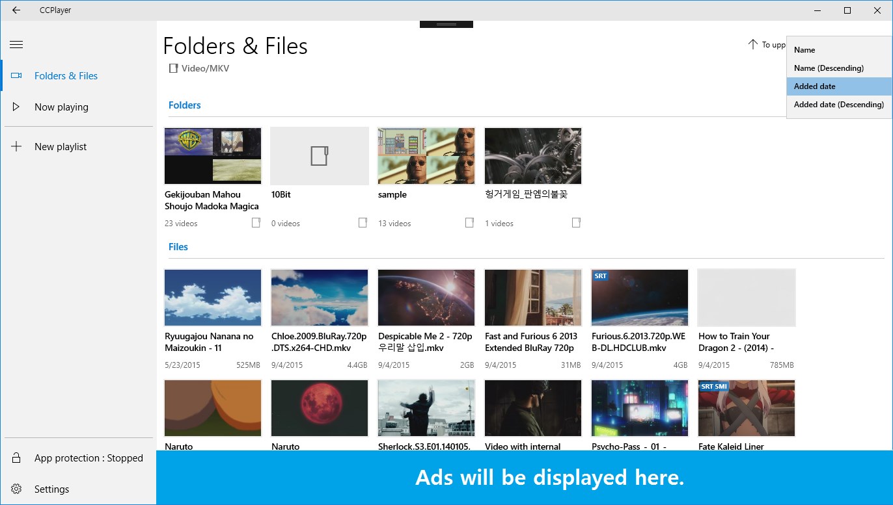Screen dimensions: 893x505
Task: Click the Video/MKV path text
Action: [x=205, y=68]
